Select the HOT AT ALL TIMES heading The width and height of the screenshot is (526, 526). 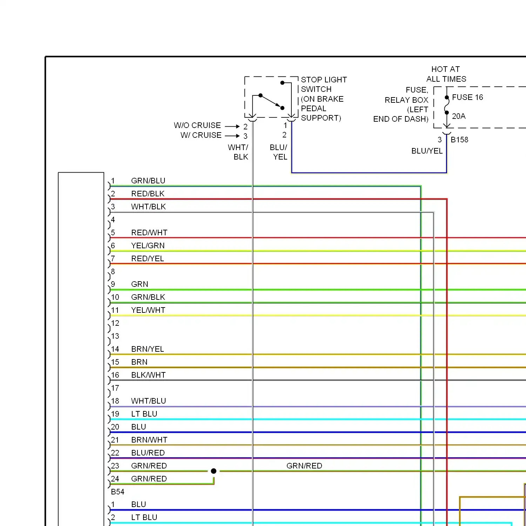tap(446, 74)
